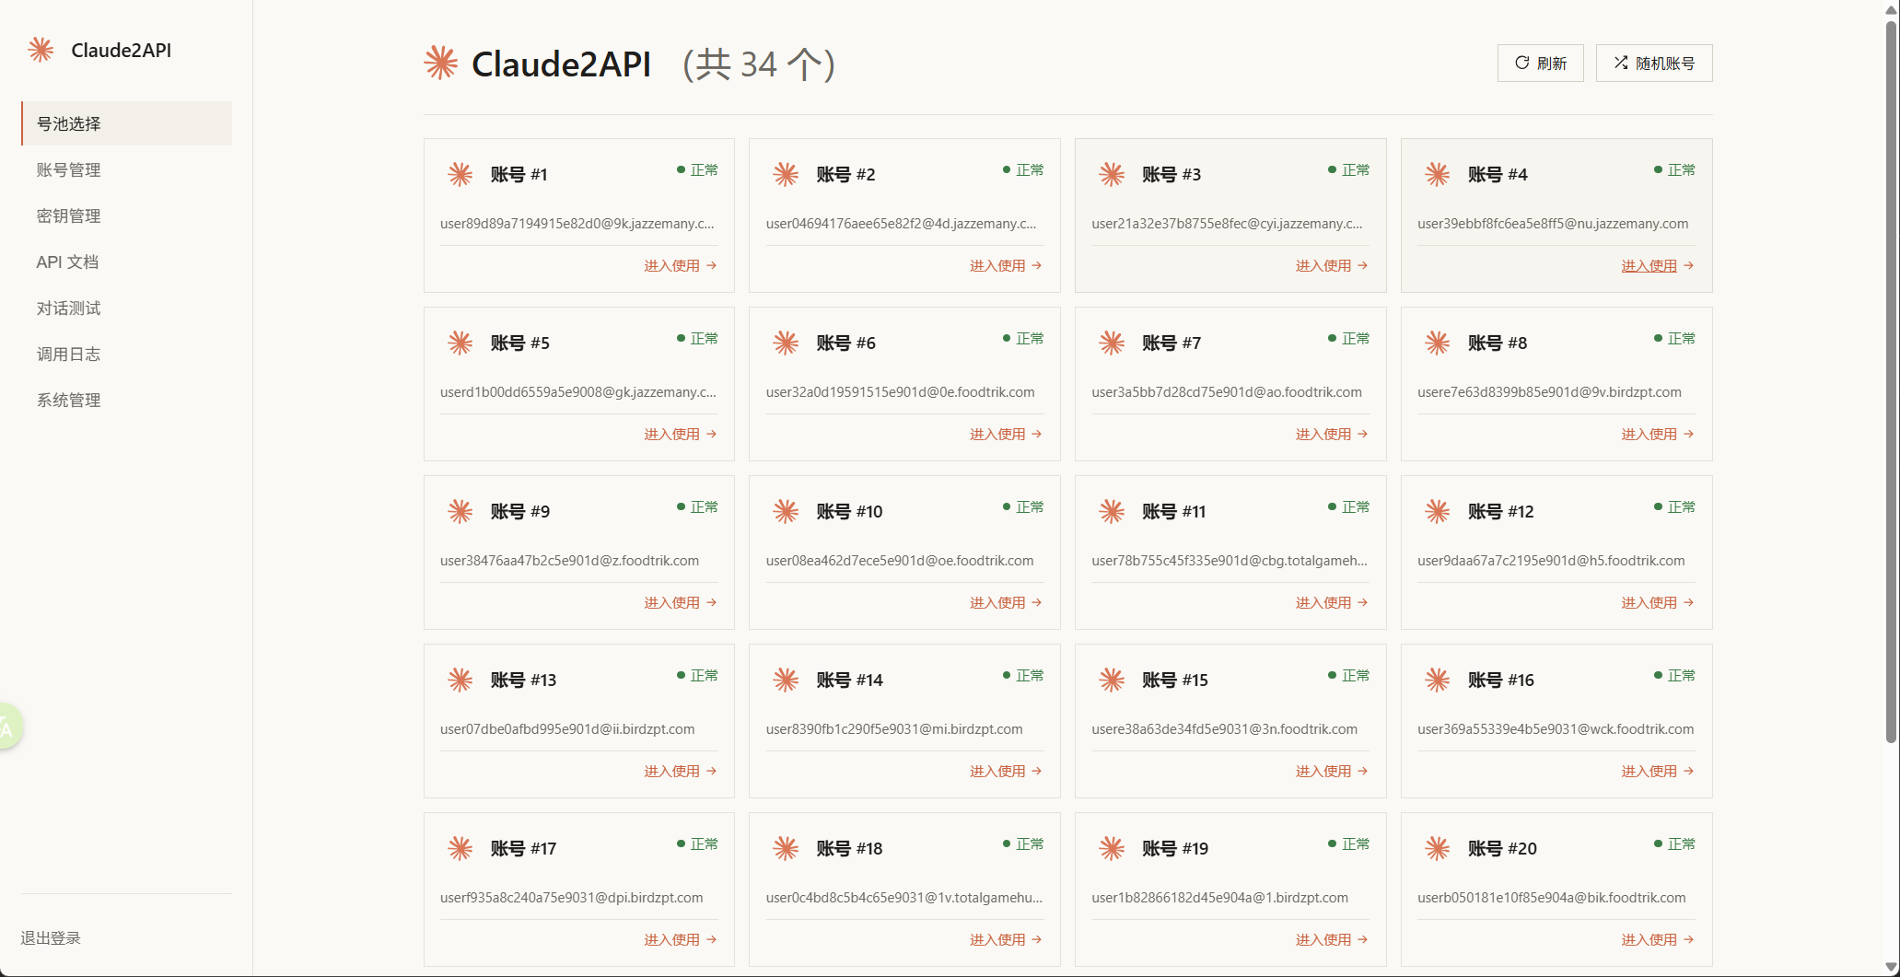Click the starburst icon on account #18 card
Viewport: 1900px width, 977px height.
(786, 848)
